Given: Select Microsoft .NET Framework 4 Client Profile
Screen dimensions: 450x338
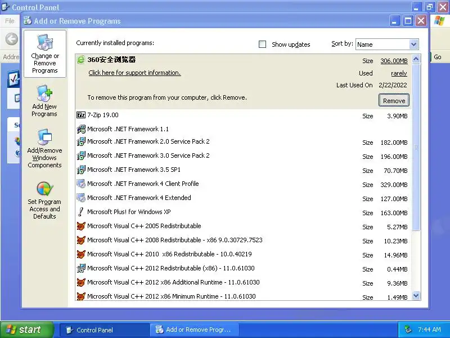Looking at the screenshot, I should (244, 184).
